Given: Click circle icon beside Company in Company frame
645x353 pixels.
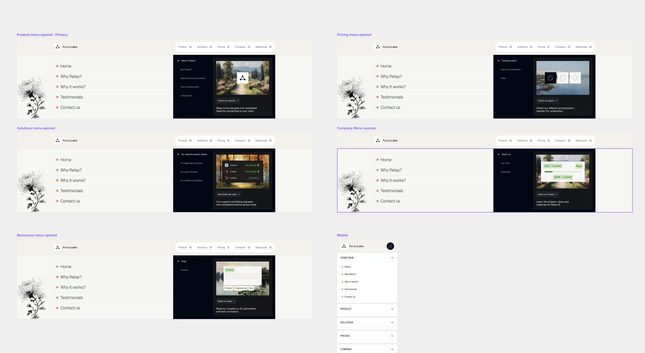Looking at the screenshot, I should point(569,140).
